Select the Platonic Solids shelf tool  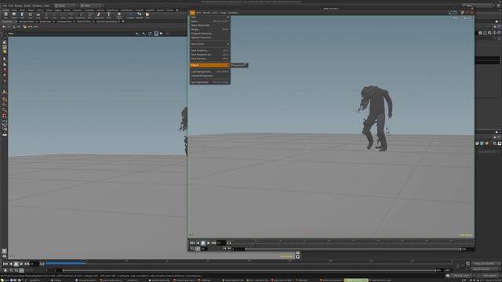(x=118, y=16)
